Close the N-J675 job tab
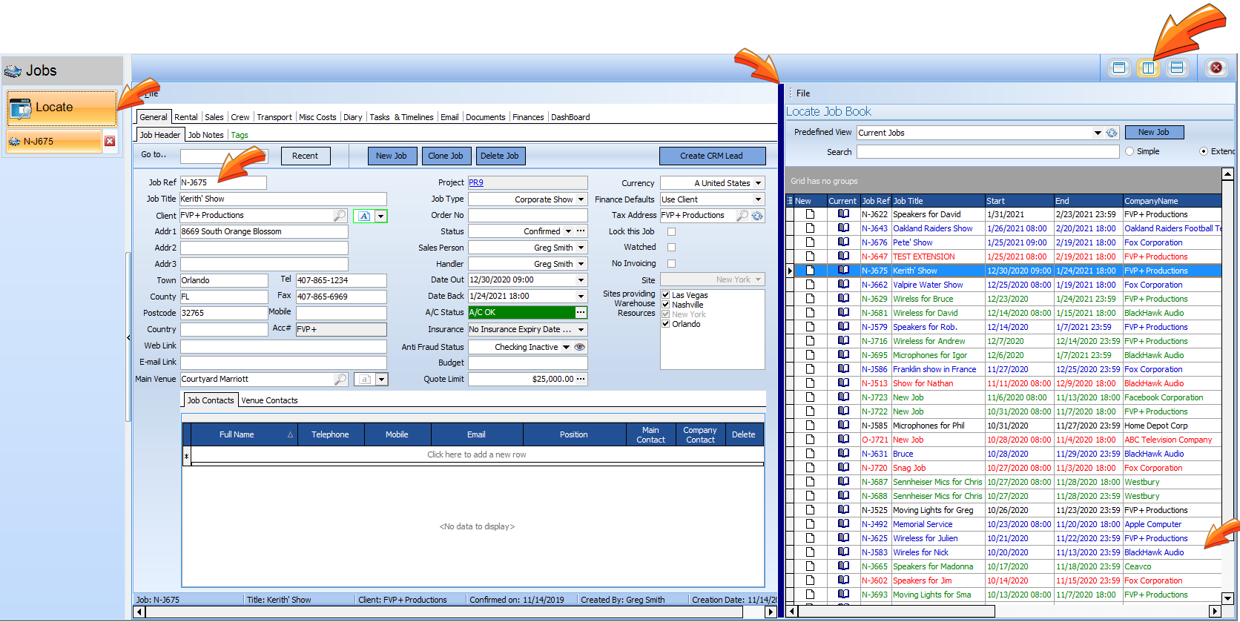The width and height of the screenshot is (1240, 622). point(110,142)
